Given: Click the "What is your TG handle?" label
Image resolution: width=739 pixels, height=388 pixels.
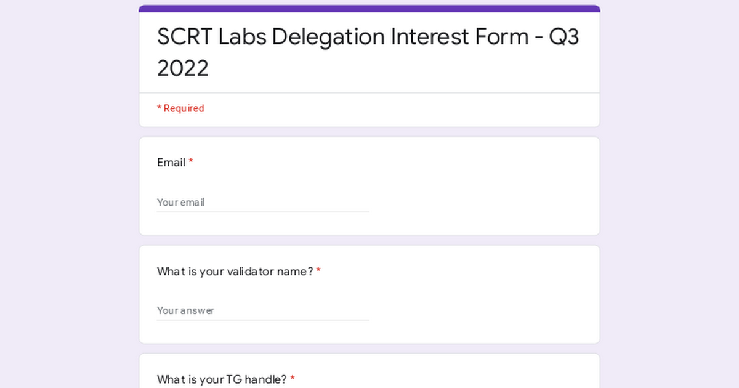Looking at the screenshot, I should point(222,379).
